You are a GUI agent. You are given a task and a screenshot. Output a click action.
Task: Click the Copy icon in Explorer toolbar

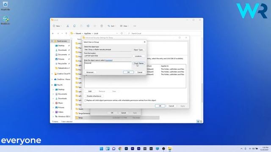coord(75,26)
